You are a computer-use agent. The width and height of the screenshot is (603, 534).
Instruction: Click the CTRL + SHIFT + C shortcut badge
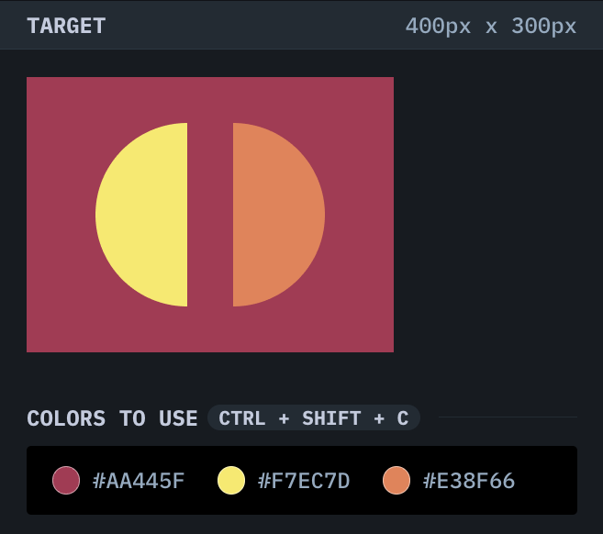[x=313, y=418]
